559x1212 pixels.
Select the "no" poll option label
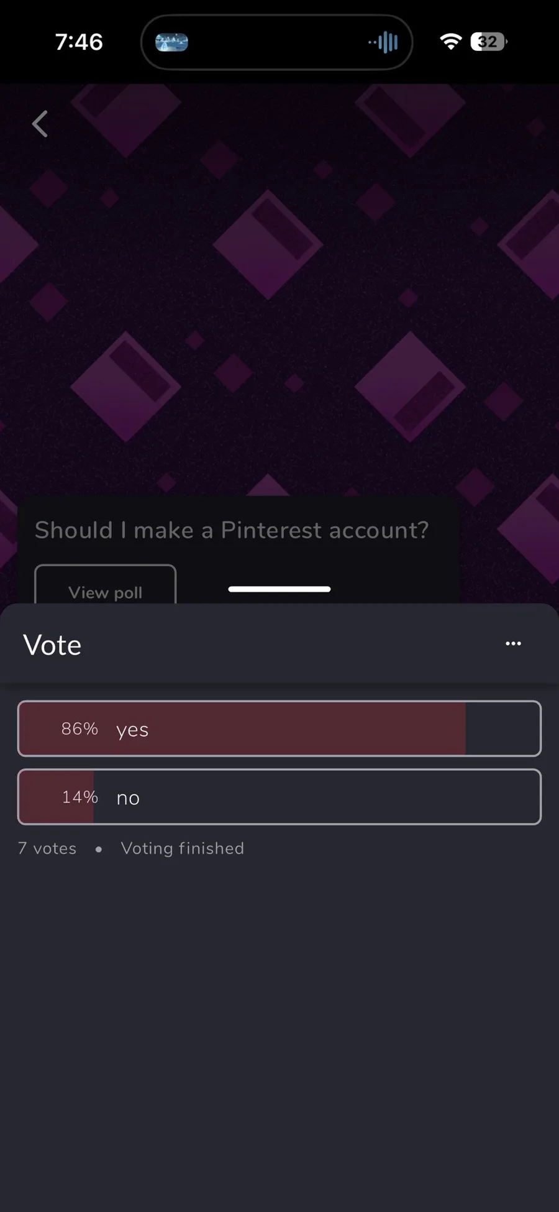coord(128,797)
